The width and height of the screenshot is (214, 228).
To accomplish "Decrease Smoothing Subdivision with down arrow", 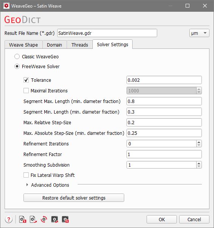I will click(x=199, y=167).
